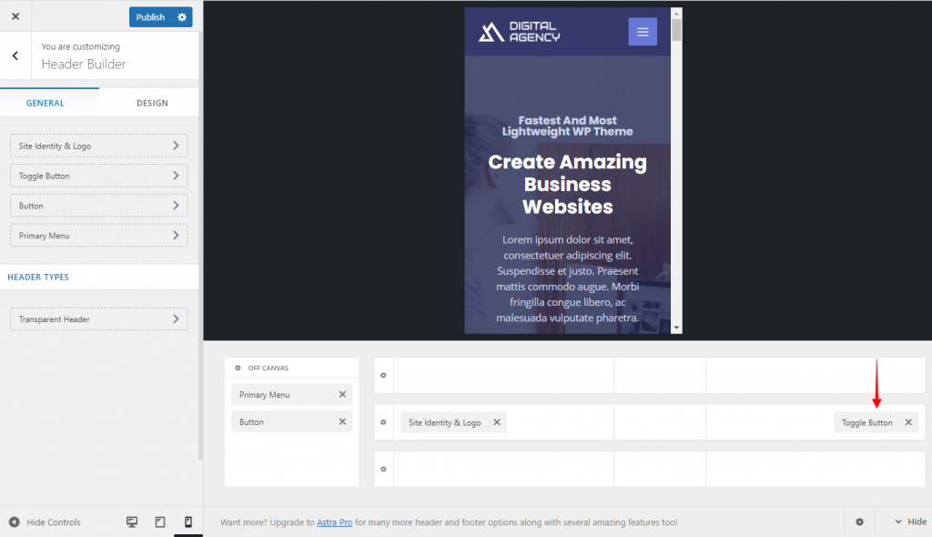The width and height of the screenshot is (932, 537).
Task: Expand Site Identity & Logo settings
Action: click(97, 146)
